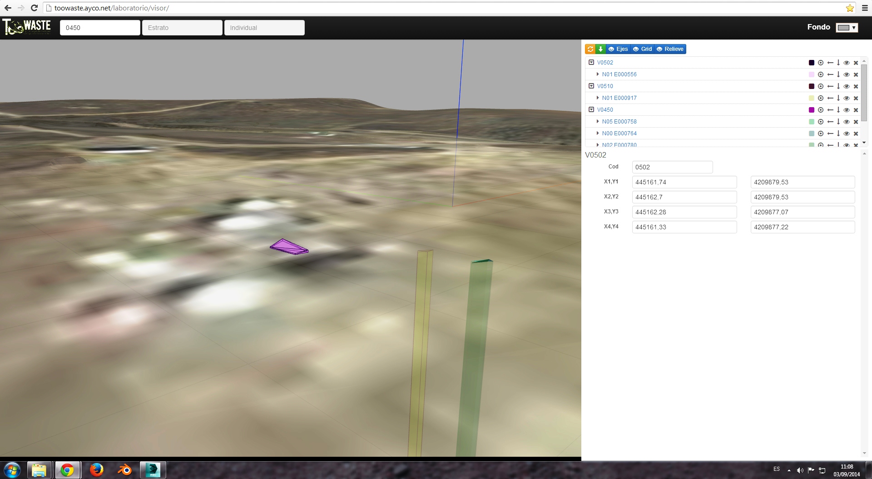Collapse the V0502 tree group
This screenshot has height=479, width=872.
pos(591,62)
